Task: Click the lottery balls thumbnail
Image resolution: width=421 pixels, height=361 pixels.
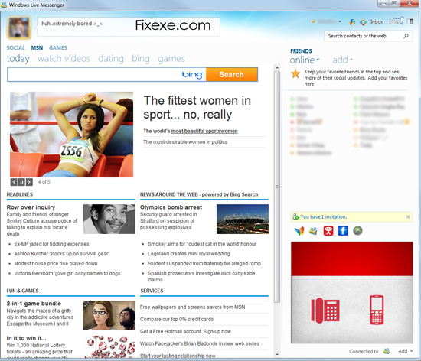Action: tap(109, 346)
